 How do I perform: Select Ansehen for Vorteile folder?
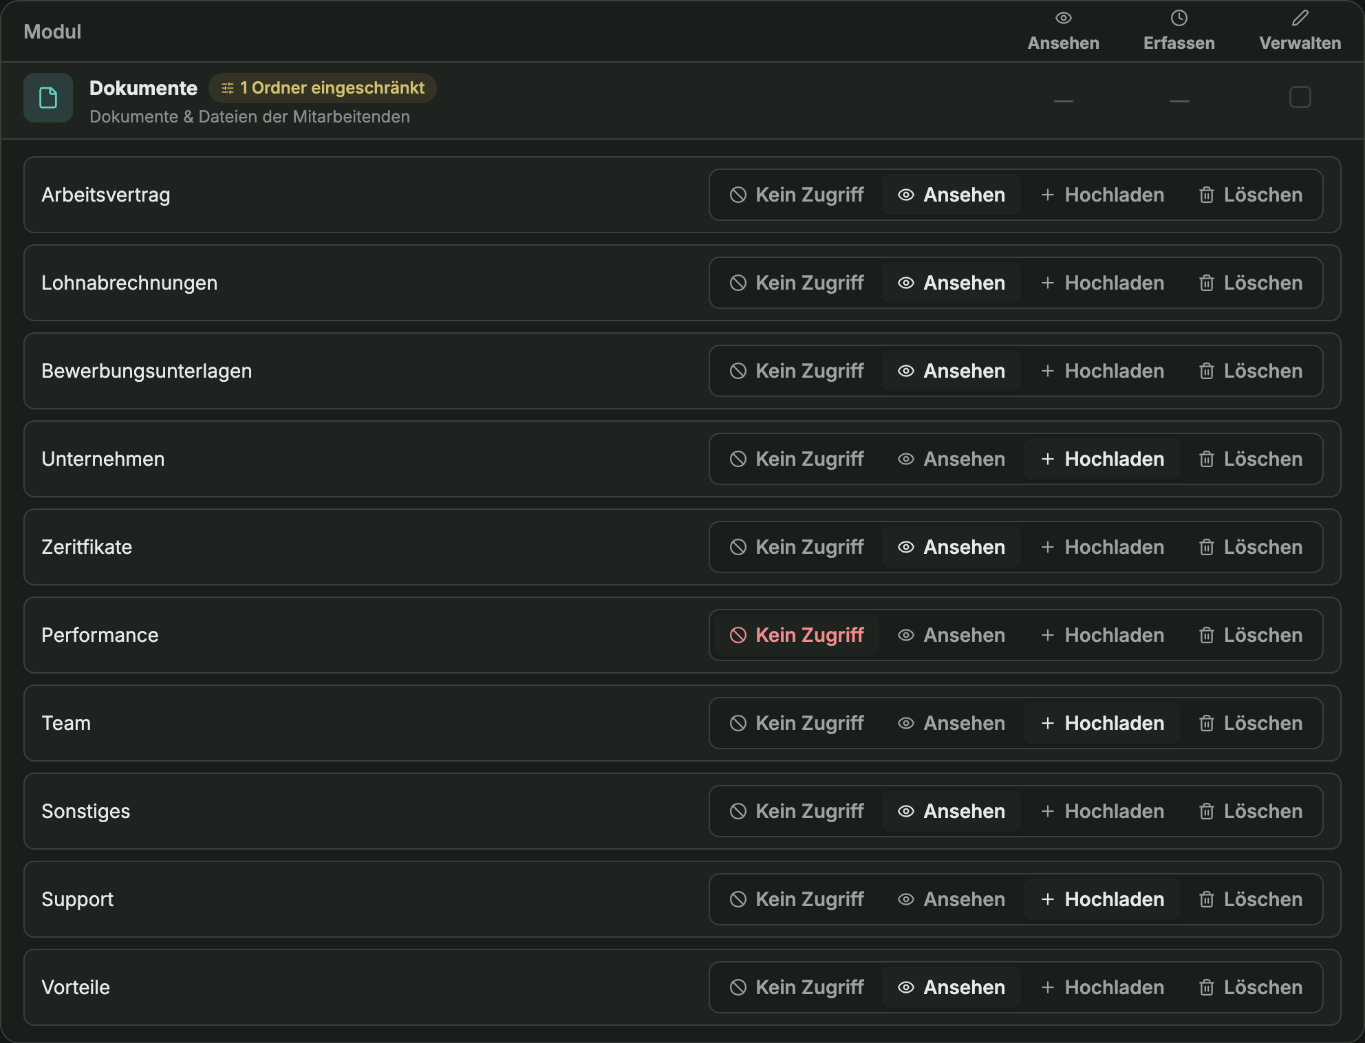pos(952,987)
